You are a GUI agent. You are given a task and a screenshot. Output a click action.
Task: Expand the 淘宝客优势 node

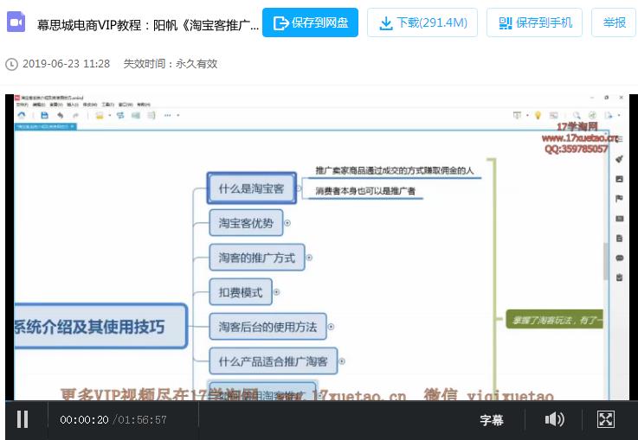click(287, 223)
